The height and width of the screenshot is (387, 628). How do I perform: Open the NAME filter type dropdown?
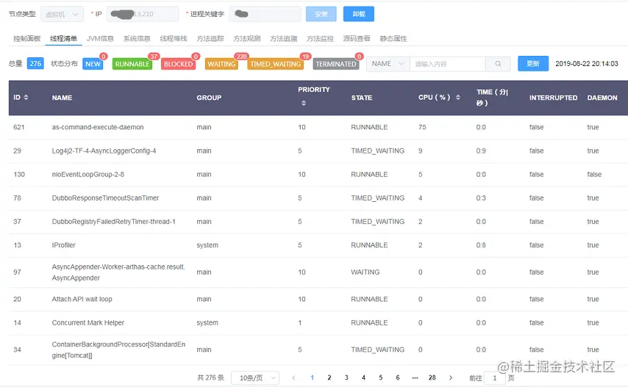tap(388, 64)
